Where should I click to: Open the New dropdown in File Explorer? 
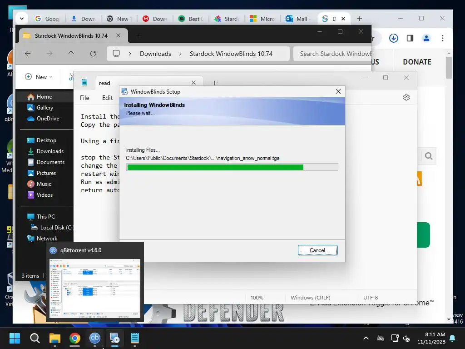pyautogui.click(x=39, y=77)
